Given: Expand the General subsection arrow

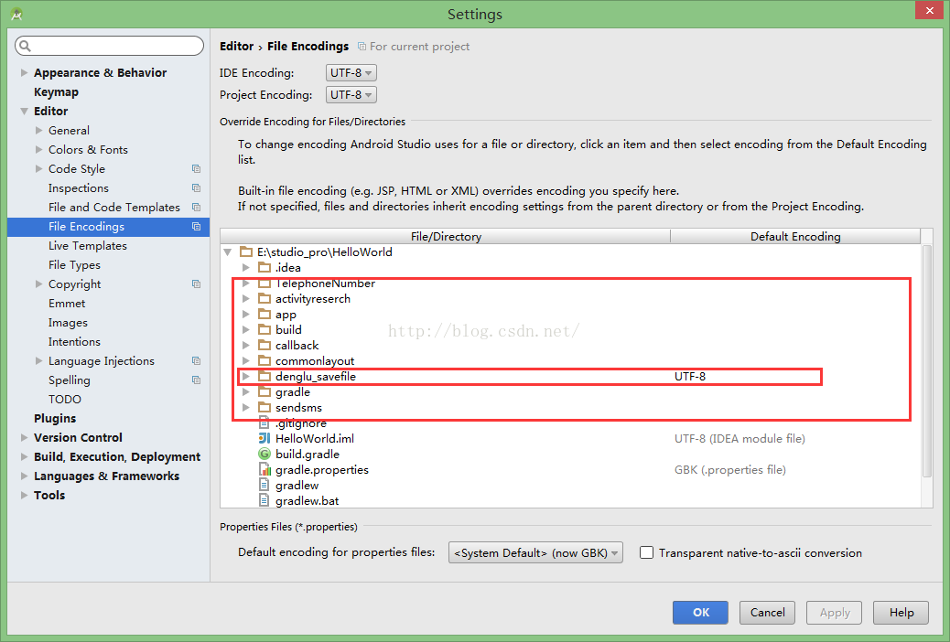Looking at the screenshot, I should point(38,130).
